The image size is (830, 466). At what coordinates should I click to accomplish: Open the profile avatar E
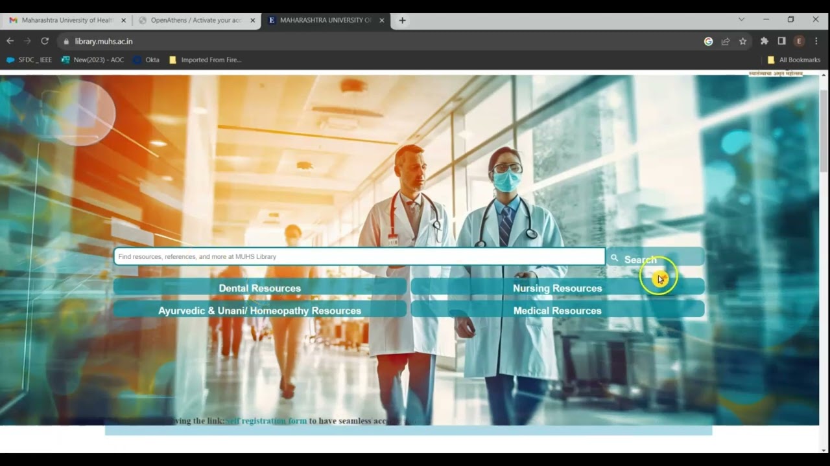pyautogui.click(x=799, y=41)
